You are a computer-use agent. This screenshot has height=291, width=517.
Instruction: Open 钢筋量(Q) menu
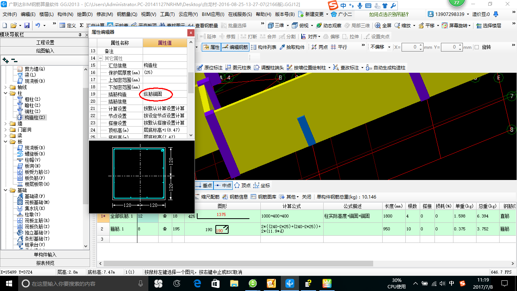click(x=127, y=14)
